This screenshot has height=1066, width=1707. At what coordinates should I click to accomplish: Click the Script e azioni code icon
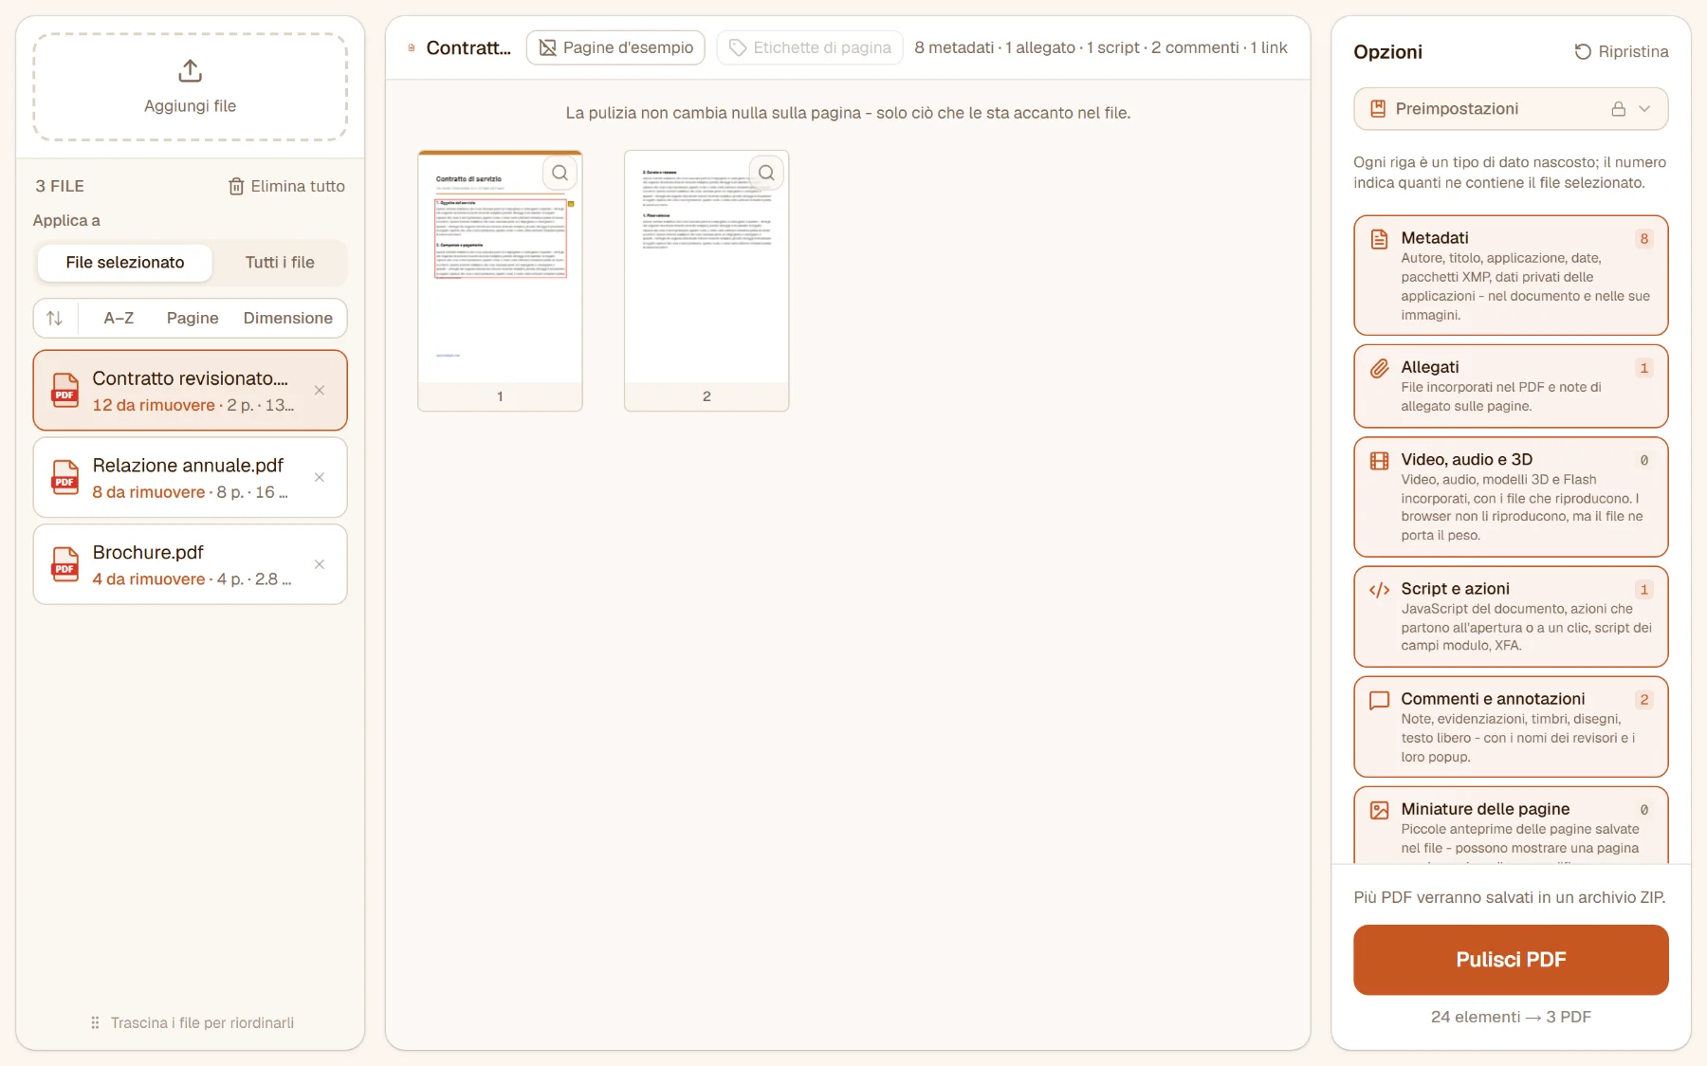click(1380, 590)
